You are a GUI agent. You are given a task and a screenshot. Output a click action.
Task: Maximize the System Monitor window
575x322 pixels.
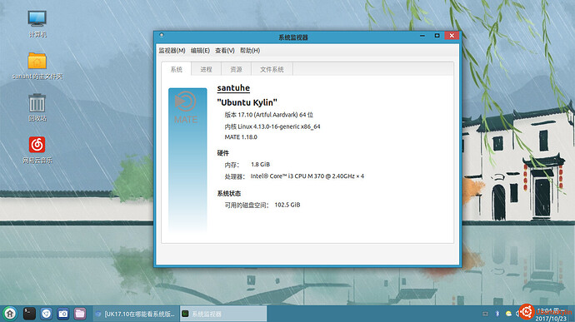click(437, 36)
